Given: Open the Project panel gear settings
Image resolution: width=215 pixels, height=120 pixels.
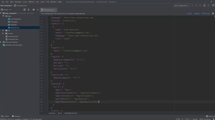Looking at the screenshot, I should click(x=34, y=10).
